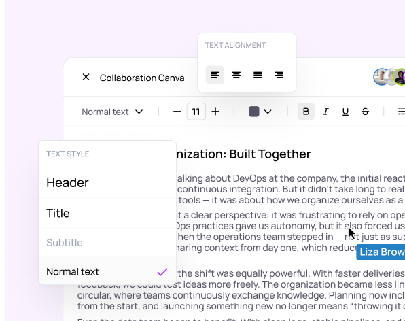The width and height of the screenshot is (405, 321).
Task: Expand the text color chevron
Action: [268, 112]
